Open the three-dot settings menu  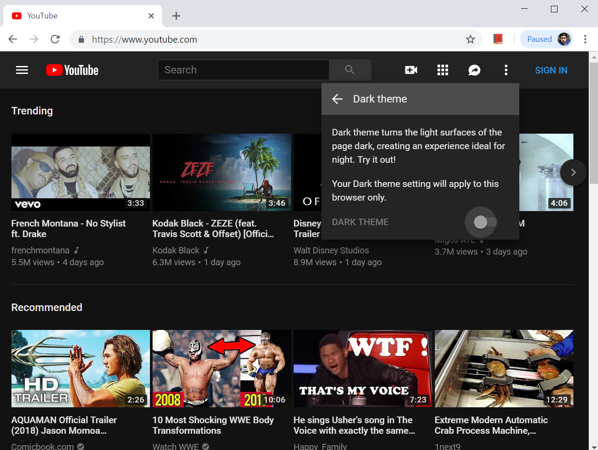506,70
